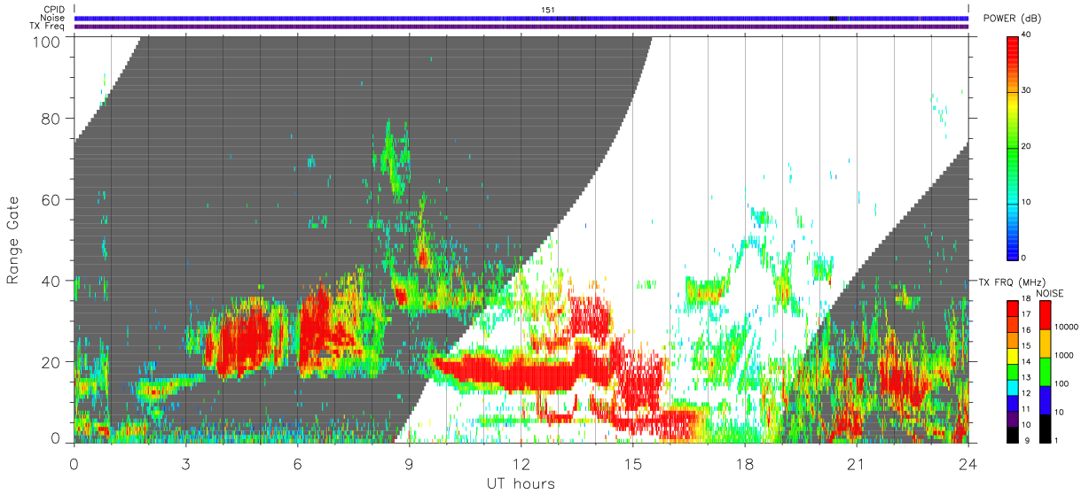Click the purple TX Freq strip along the top
This screenshot has height=502, width=1089.
521,27
